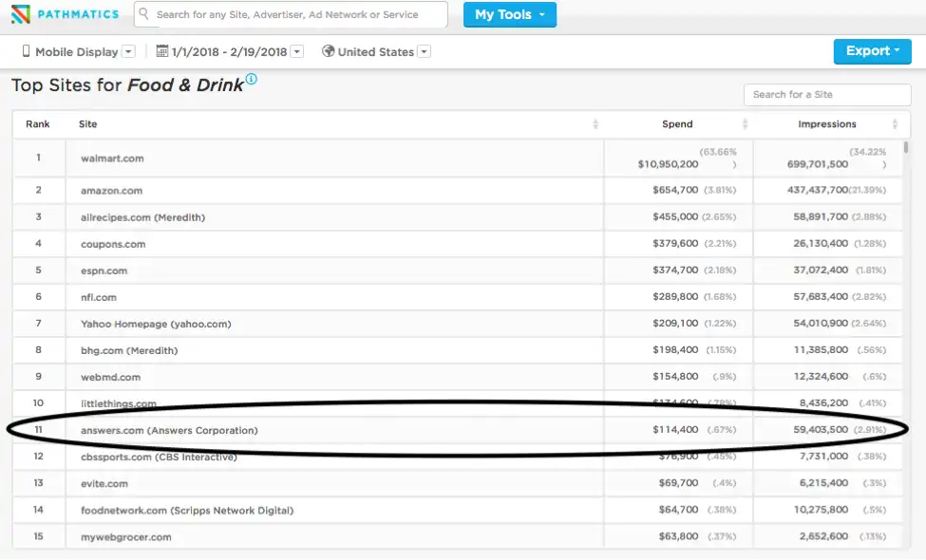Image resolution: width=926 pixels, height=560 pixels.
Task: Click the magnifier icon in search bar
Action: [x=143, y=13]
